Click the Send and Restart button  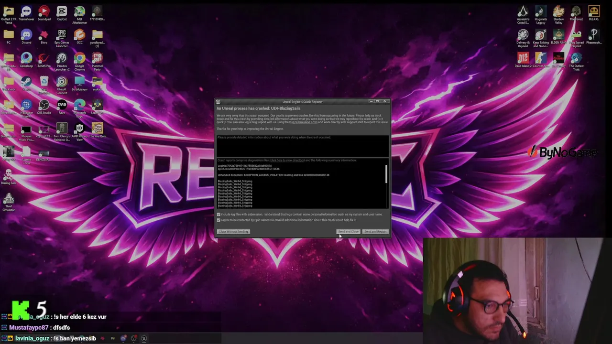pos(375,232)
